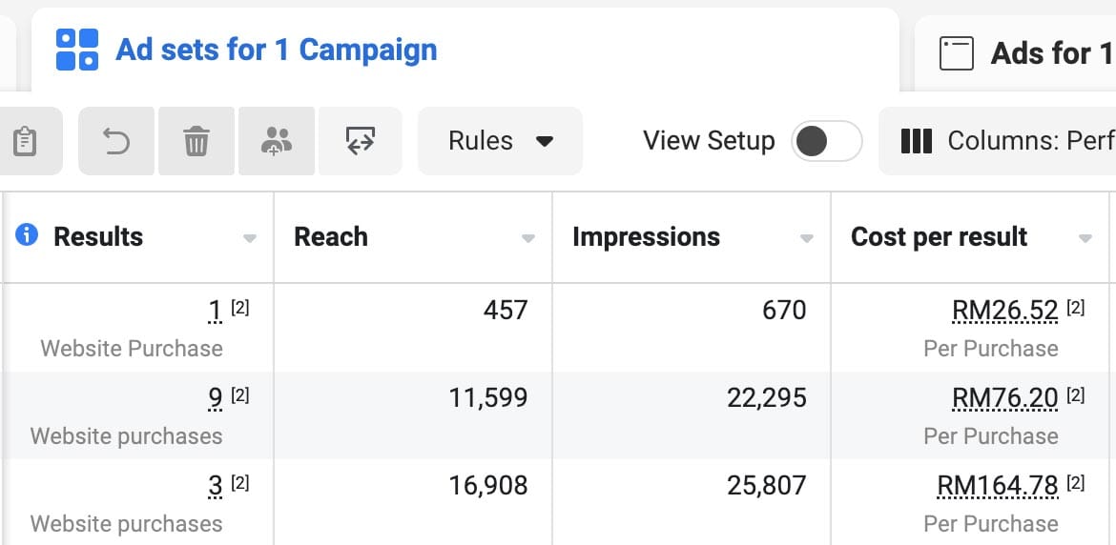1116x545 pixels.
Task: Expand the Reach column sort arrow
Action: pyautogui.click(x=528, y=239)
